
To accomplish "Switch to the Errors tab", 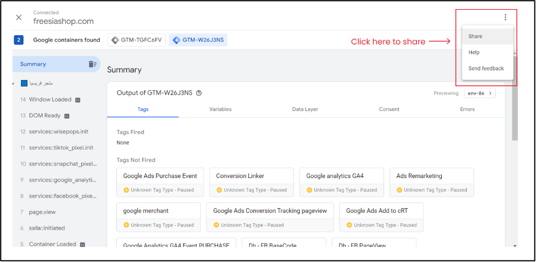I will [x=467, y=109].
